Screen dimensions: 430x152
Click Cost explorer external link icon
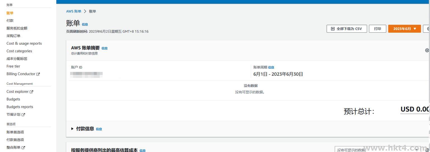click(x=31, y=92)
